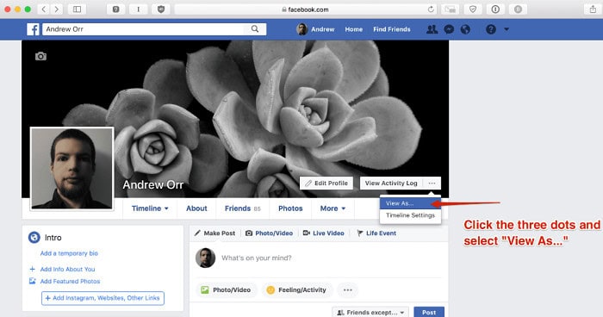Click the search magnifier icon
The height and width of the screenshot is (317, 603).
tap(255, 28)
